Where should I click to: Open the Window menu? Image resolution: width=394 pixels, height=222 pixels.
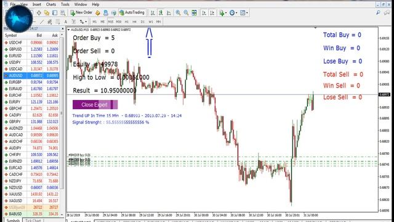click(81, 4)
